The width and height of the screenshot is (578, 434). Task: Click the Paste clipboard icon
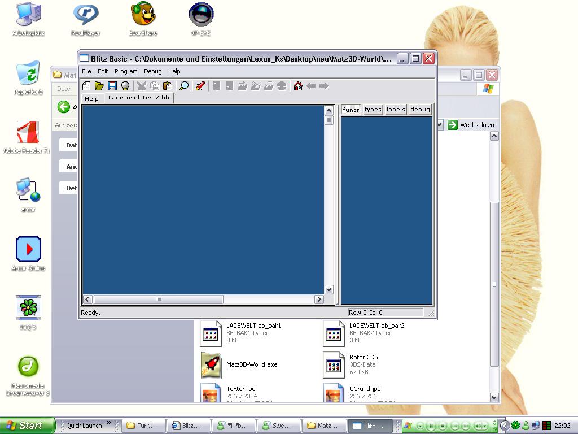coord(168,86)
